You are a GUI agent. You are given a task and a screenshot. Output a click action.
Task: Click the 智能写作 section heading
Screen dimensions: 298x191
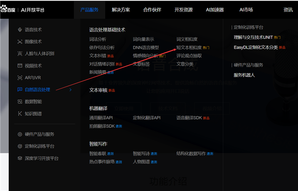point(98,144)
